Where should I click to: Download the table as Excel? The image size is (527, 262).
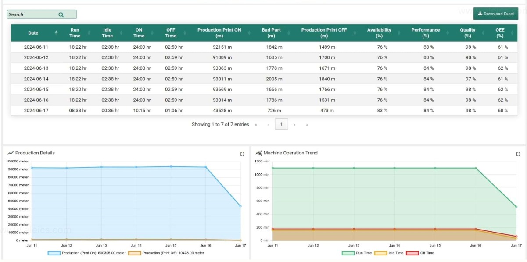(495, 14)
